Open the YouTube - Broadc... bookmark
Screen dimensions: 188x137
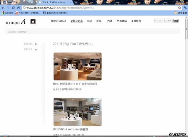27,13
